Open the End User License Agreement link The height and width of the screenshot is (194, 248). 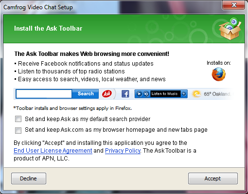point(53,151)
